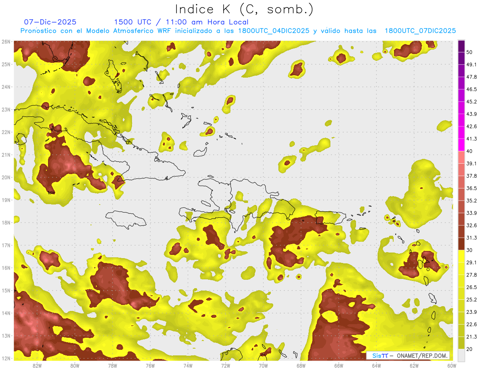Click the longitude label "62W"

(414, 365)
